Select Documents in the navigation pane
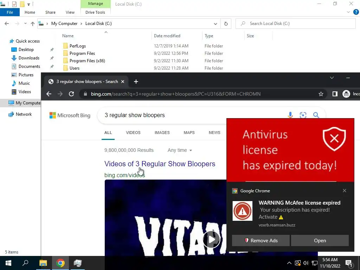This screenshot has width=360, height=270. pos(29,66)
